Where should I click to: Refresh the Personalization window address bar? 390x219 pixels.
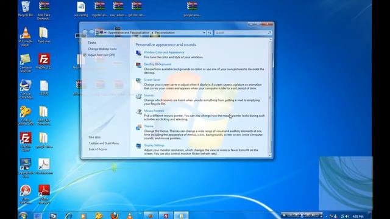(x=210, y=33)
